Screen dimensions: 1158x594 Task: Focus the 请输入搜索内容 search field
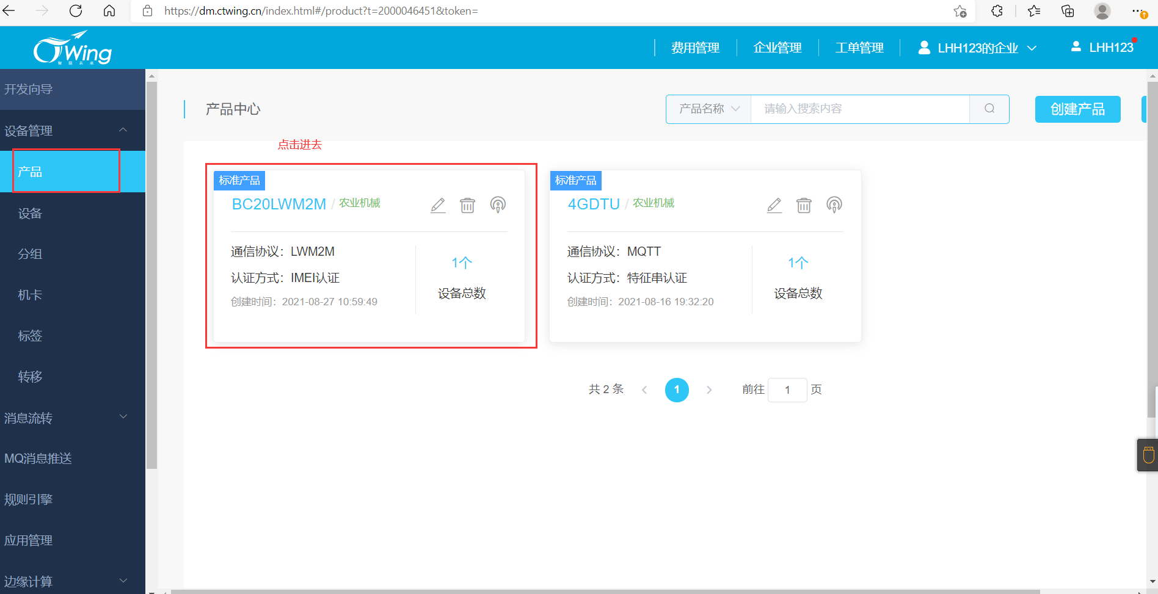pos(860,109)
